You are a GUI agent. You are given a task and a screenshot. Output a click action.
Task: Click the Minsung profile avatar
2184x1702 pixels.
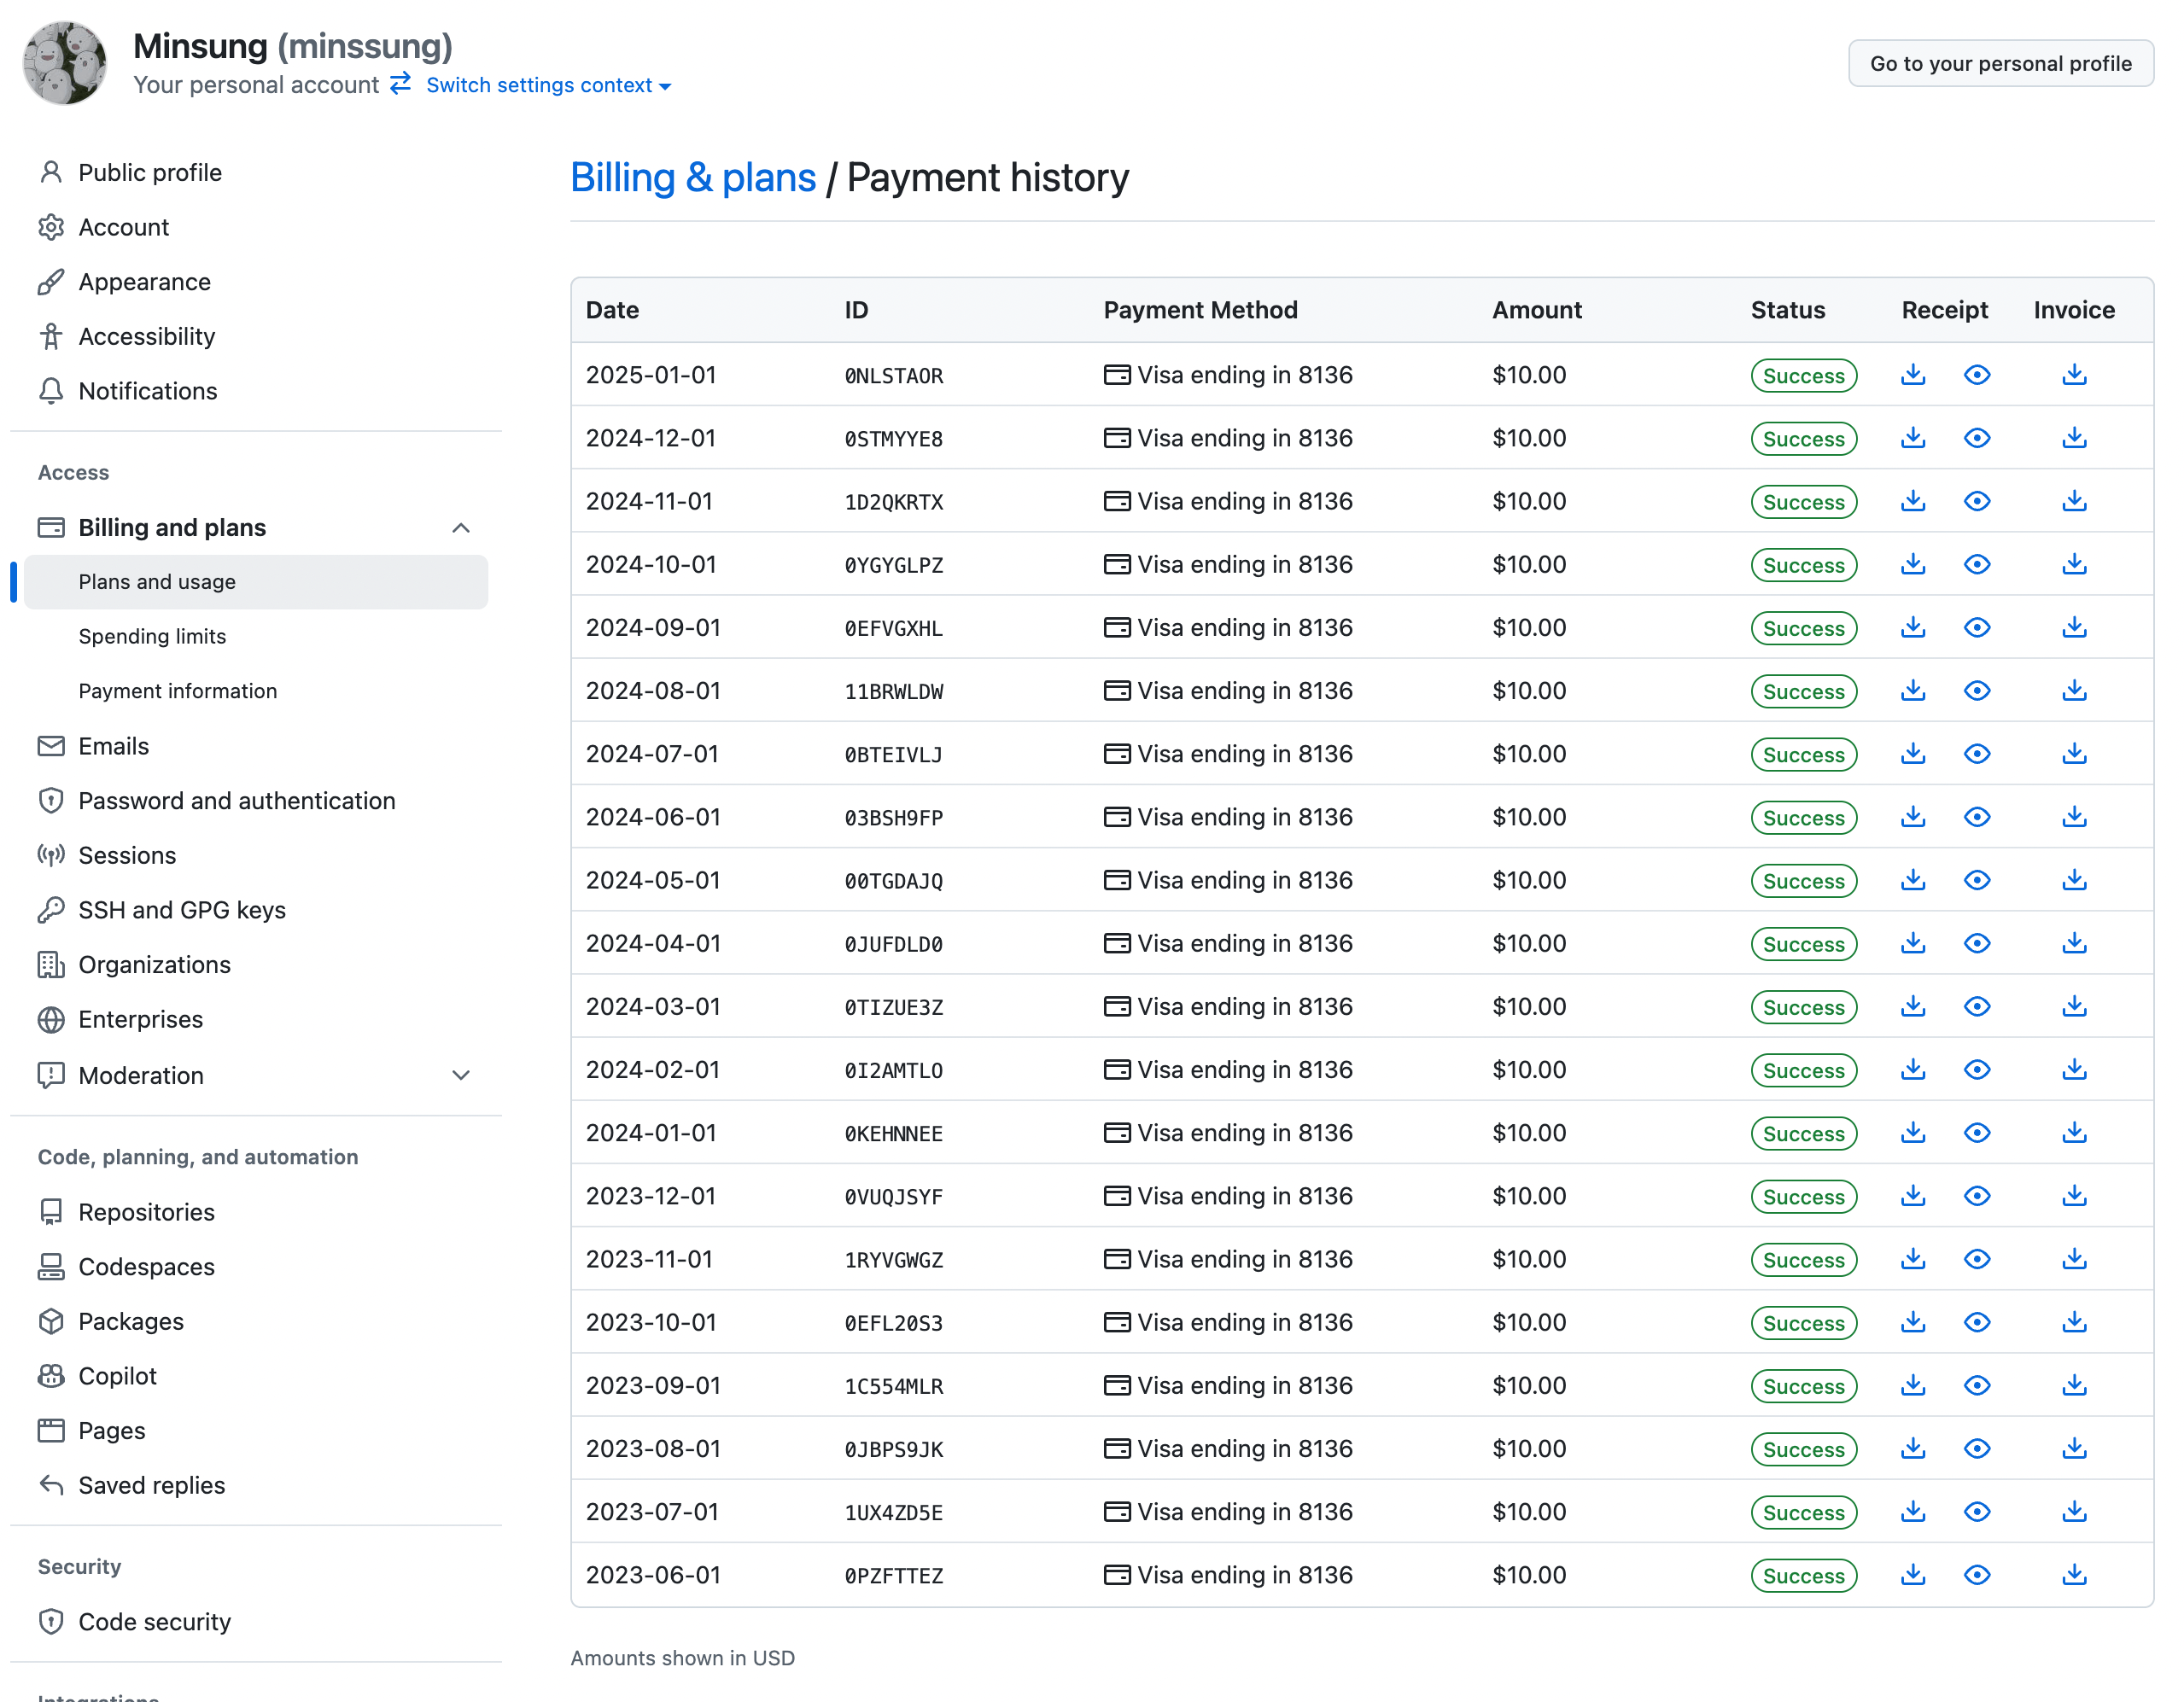65,63
